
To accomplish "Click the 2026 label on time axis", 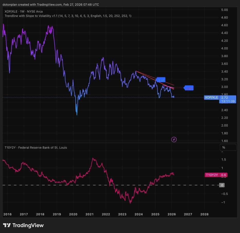I will pos(172,214).
